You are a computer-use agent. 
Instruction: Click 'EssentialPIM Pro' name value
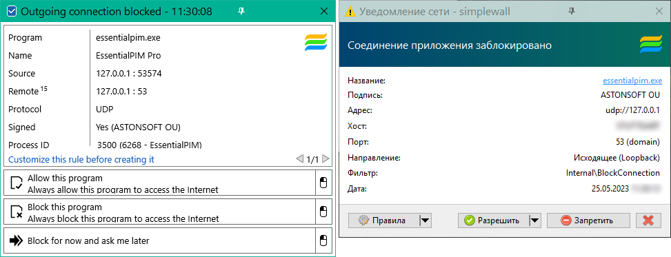[128, 56]
